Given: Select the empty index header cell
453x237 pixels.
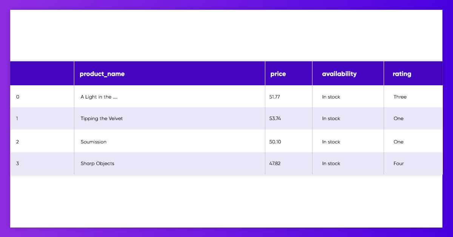Looking at the screenshot, I should [x=42, y=74].
